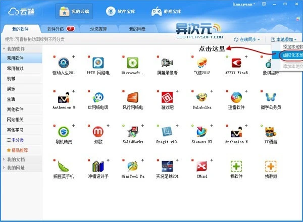The image size is (303, 222).
Task: Open the 未分类 category
Action: [x=22, y=140]
